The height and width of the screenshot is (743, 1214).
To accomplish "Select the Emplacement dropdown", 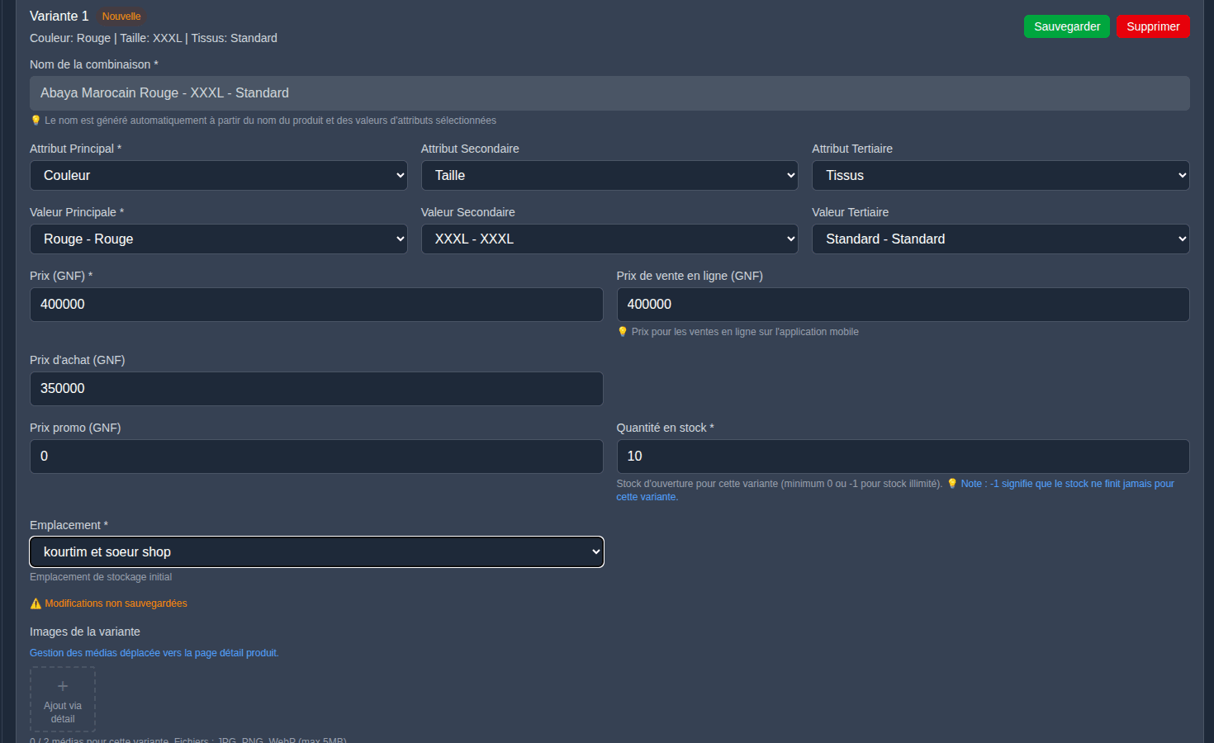I will (x=316, y=552).
